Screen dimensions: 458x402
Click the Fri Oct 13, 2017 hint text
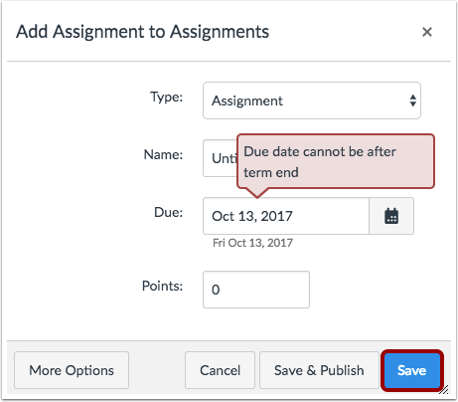252,243
